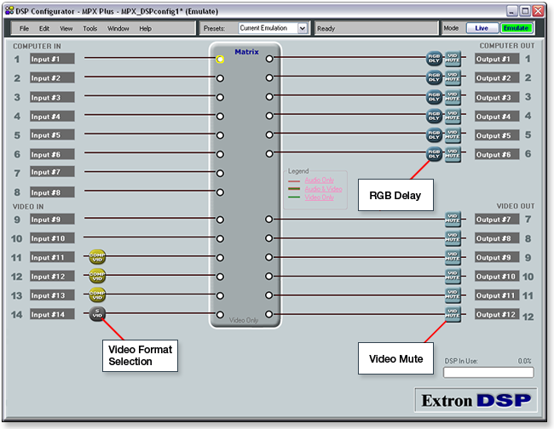Click the Video Only legend link
This screenshot has width=554, height=429.
click(321, 197)
